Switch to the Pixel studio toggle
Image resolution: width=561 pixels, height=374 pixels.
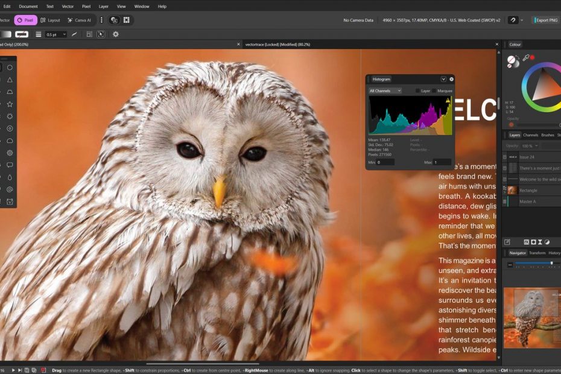pyautogui.click(x=25, y=20)
